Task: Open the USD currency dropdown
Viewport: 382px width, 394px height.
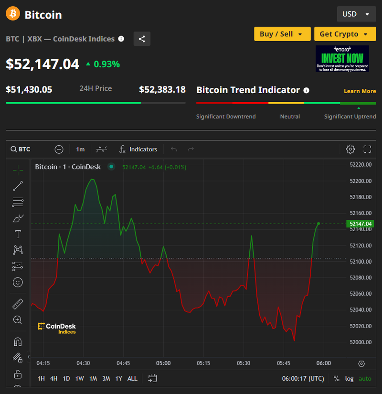Action: [x=356, y=14]
